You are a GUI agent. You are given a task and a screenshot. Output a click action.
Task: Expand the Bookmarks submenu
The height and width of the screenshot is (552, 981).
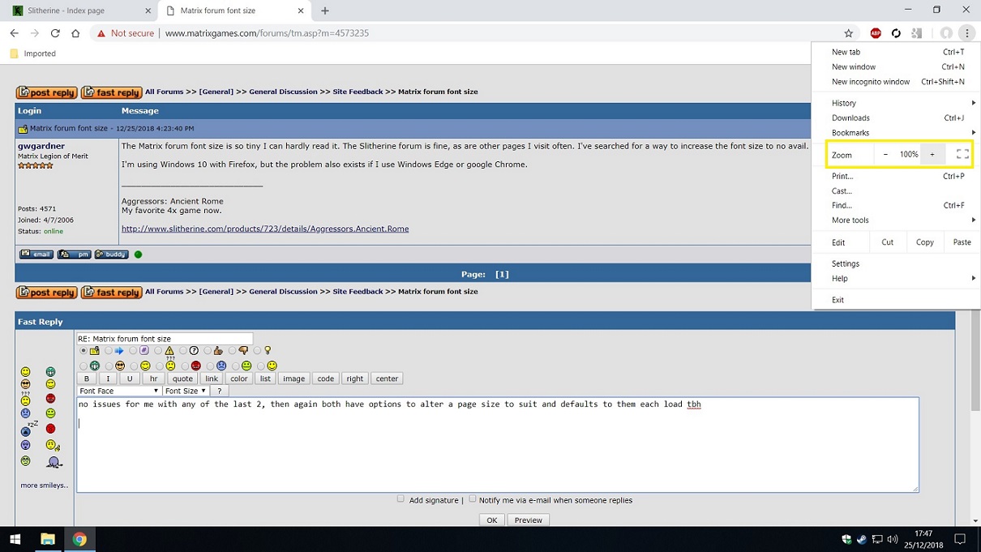tap(896, 133)
